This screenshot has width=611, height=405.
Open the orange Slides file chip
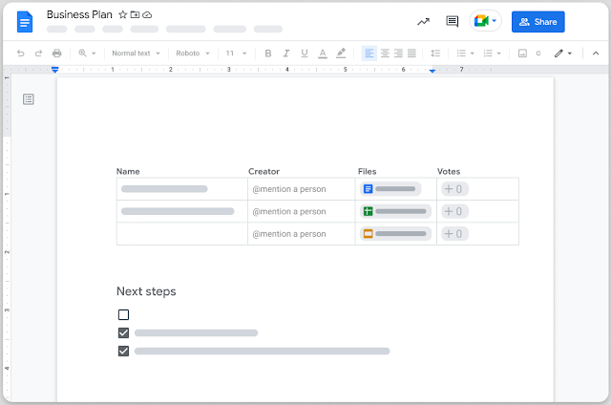(x=395, y=234)
